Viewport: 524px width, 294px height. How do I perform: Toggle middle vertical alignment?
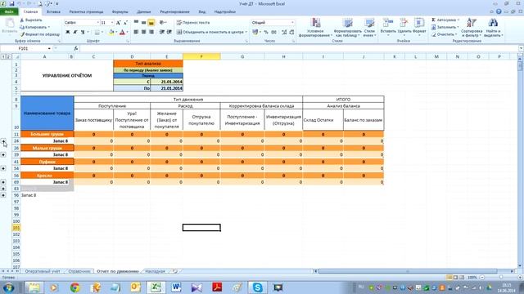144,22
